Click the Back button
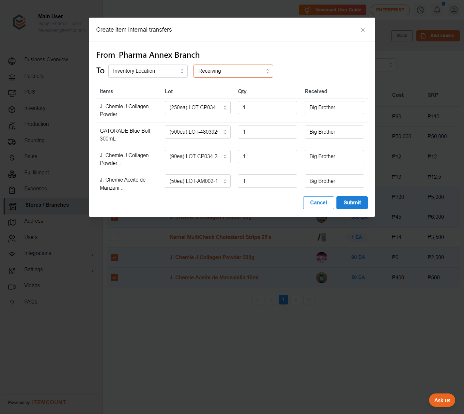The width and height of the screenshot is (464, 414). point(402,36)
